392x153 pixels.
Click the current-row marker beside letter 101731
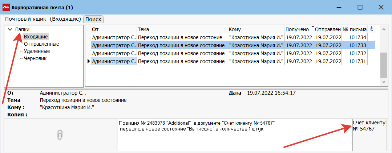pos(89,61)
